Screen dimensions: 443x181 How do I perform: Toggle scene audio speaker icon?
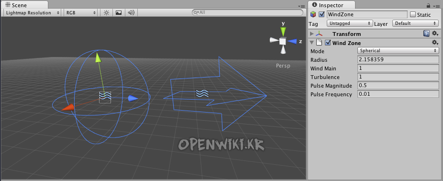131,13
